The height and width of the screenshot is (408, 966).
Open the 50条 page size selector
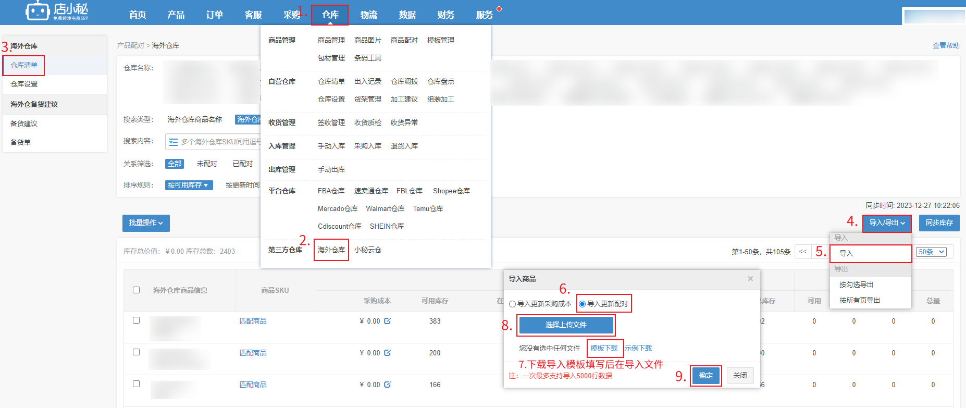point(931,252)
